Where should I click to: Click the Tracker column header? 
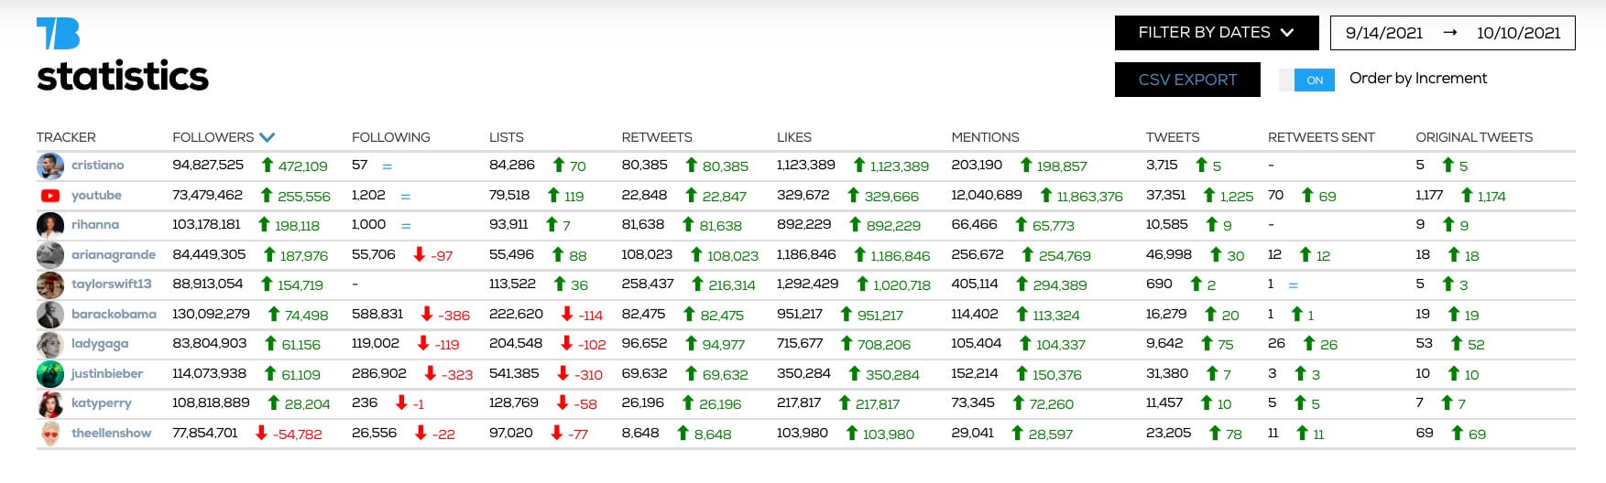tap(66, 137)
